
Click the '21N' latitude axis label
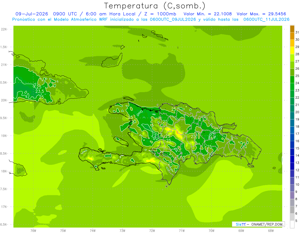tap(4, 65)
